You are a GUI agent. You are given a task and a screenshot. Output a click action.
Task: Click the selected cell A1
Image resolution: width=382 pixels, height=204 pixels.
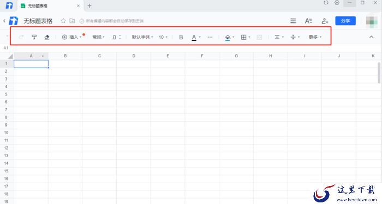pos(31,64)
